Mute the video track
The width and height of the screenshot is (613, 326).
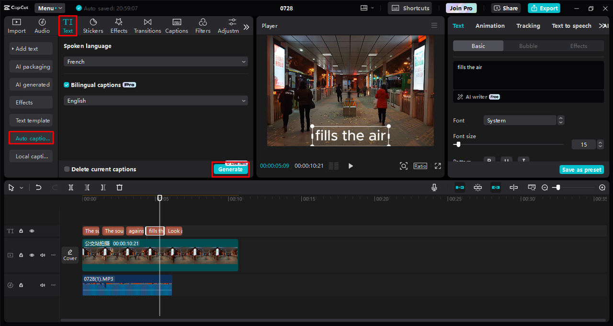43,255
